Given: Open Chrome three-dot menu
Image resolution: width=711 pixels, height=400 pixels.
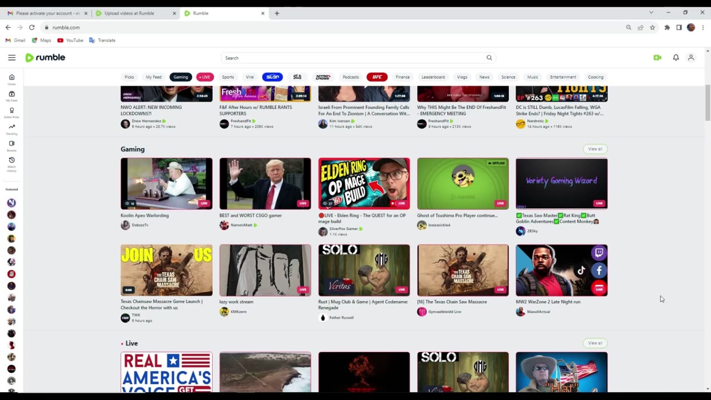Looking at the screenshot, I should (703, 27).
